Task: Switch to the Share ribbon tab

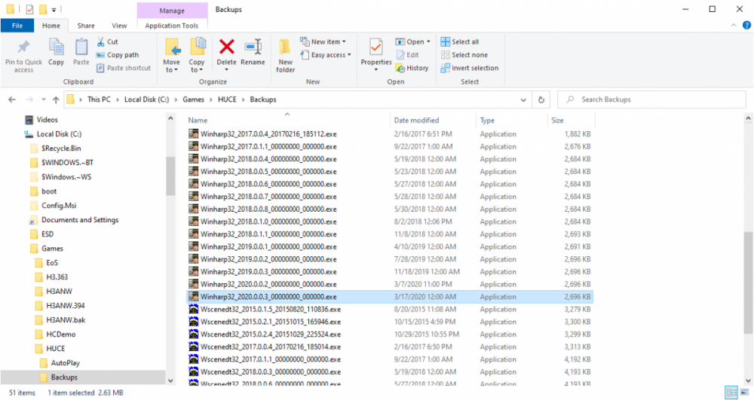Action: click(86, 26)
